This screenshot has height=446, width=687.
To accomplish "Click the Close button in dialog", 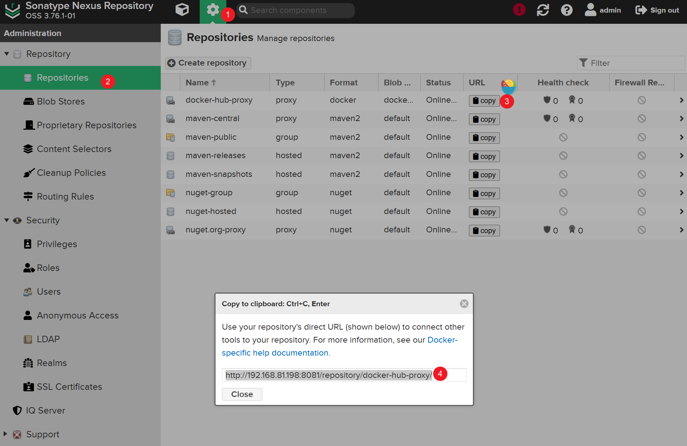I will pyautogui.click(x=242, y=394).
